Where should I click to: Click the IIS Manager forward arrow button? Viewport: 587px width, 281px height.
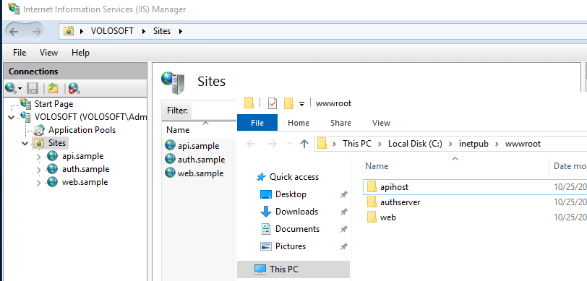pos(36,32)
